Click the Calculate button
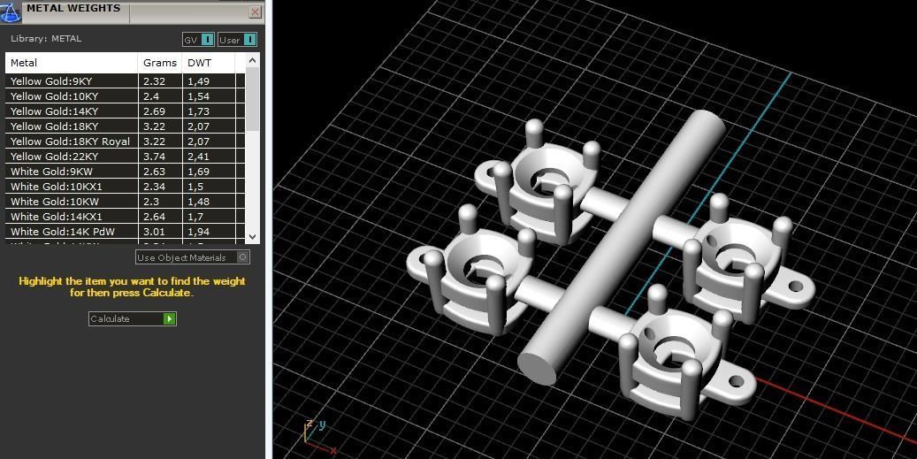Screen dimensions: 917x459 coord(132,318)
